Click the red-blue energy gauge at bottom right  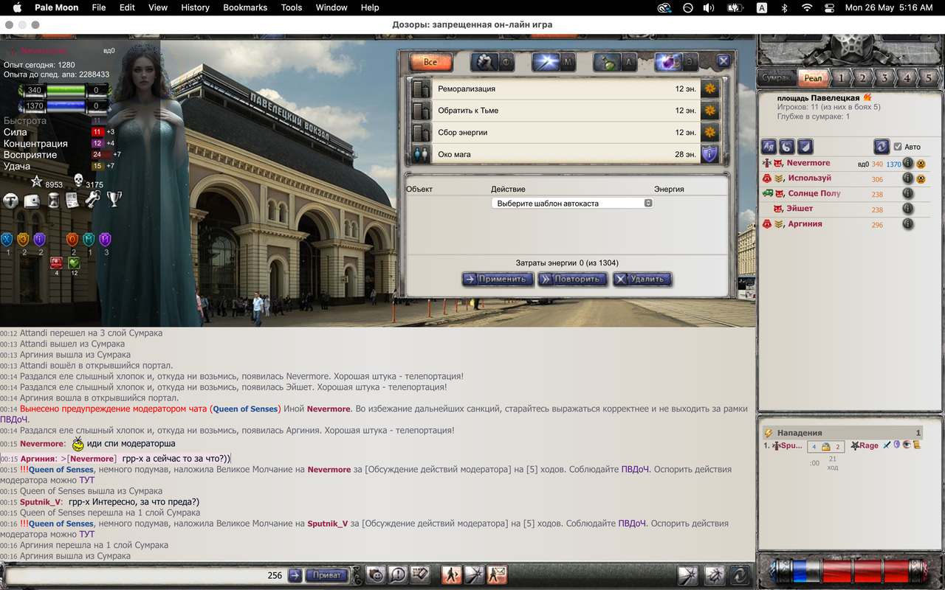pyautogui.click(x=849, y=572)
